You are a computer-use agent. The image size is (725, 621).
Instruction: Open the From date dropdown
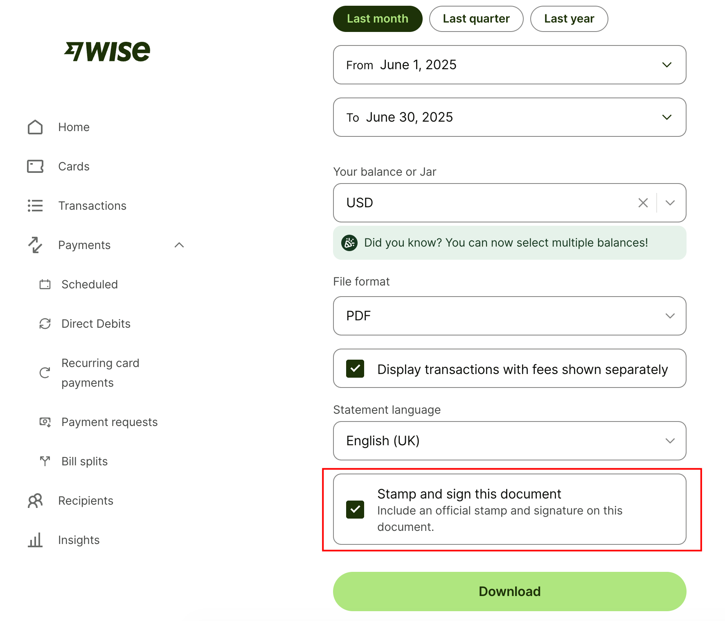coord(510,65)
